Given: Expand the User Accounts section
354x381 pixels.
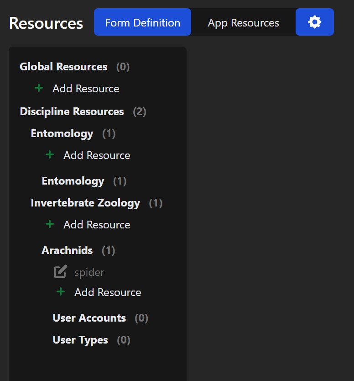Looking at the screenshot, I should pos(100,318).
